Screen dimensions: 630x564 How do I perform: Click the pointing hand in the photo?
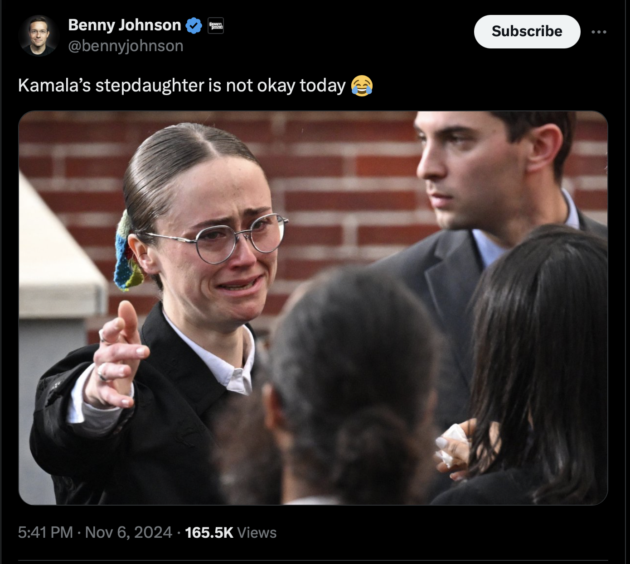point(118,358)
